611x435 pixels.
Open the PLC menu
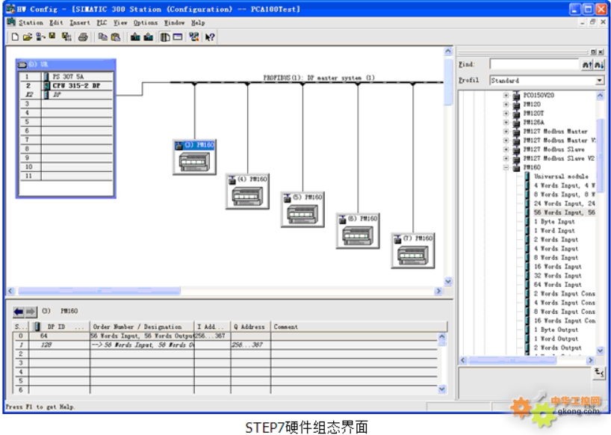[102, 22]
